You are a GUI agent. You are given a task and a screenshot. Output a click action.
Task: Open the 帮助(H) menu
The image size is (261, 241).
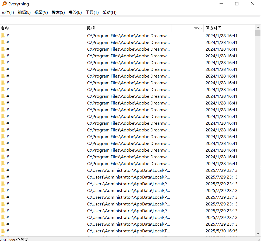coord(109,12)
